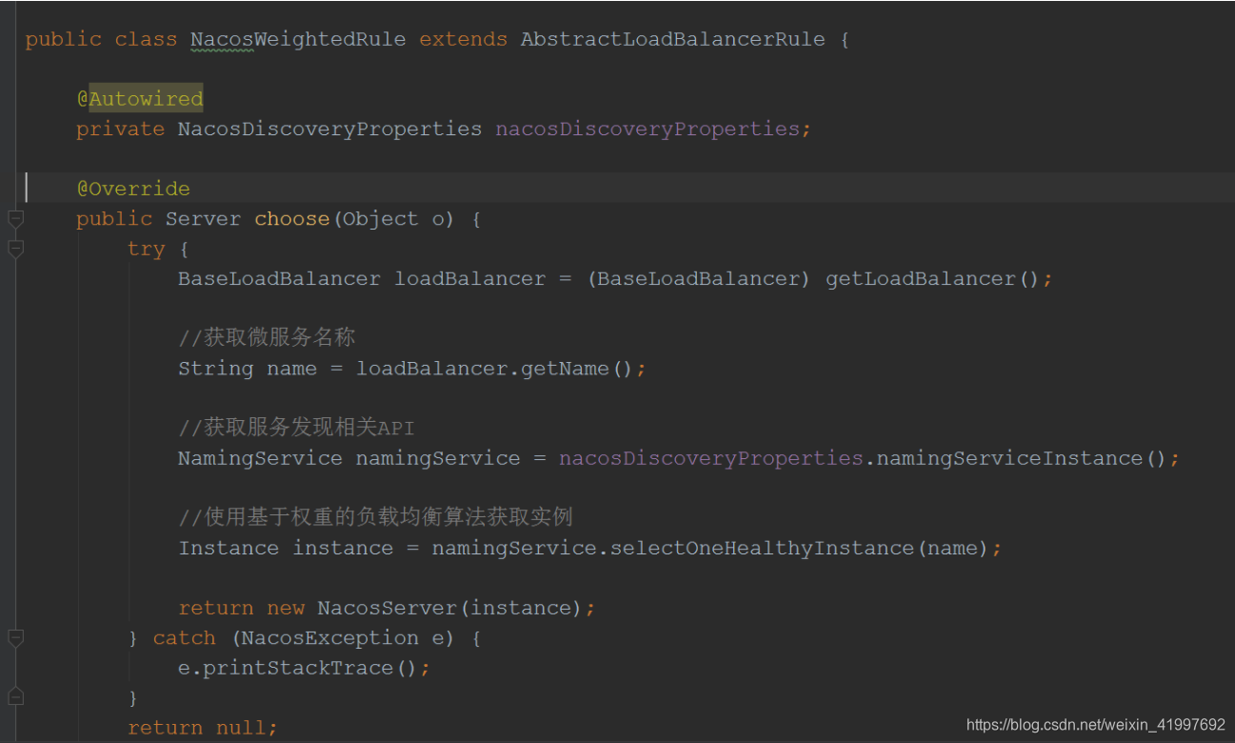Toggle the fold marker beside the catch block's closing brace
This screenshot has height=743, width=1235.
click(15, 697)
